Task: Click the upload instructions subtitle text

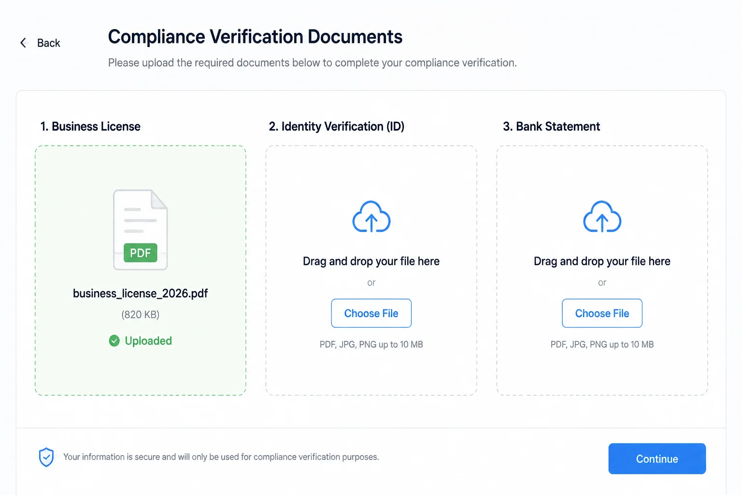Action: tap(313, 63)
